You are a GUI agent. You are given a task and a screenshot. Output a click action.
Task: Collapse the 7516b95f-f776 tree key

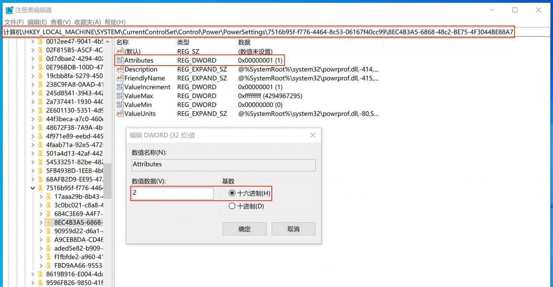(x=33, y=188)
